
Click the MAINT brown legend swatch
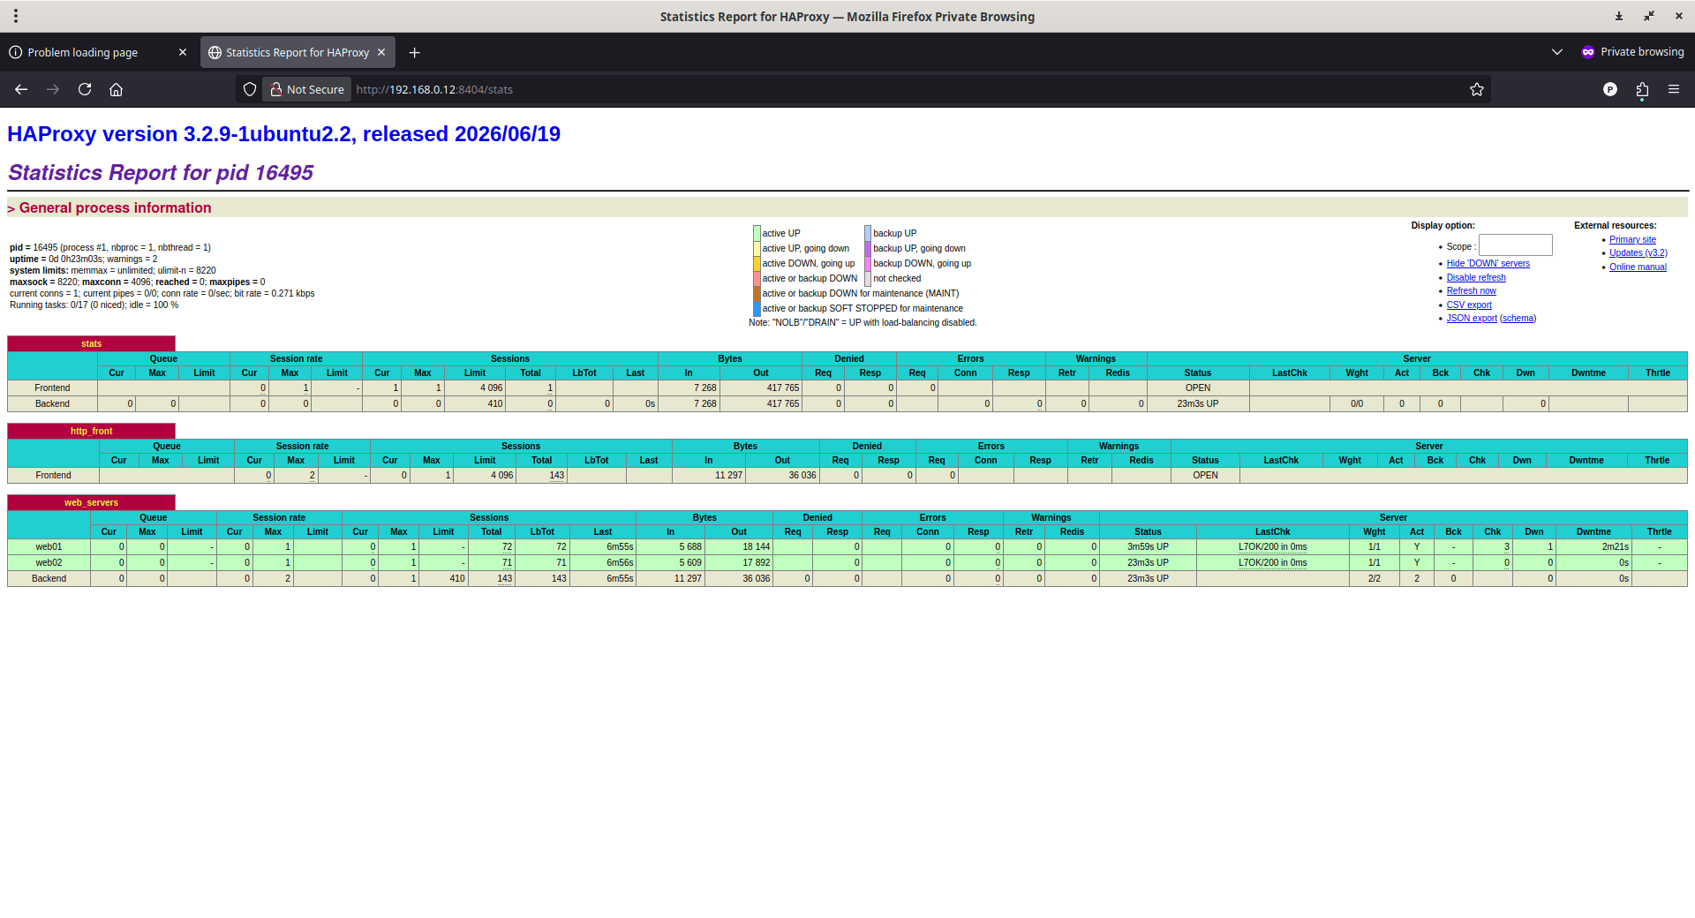click(x=757, y=293)
